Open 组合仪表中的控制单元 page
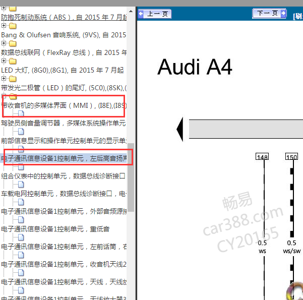The image size is (303, 300). [x=63, y=176]
